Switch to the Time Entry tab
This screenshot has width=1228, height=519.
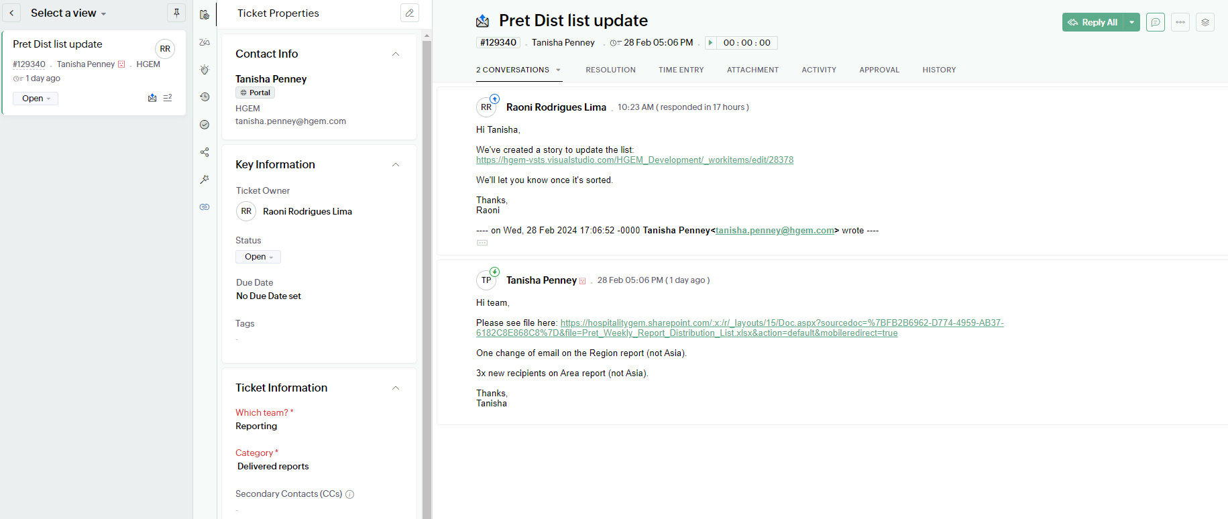pyautogui.click(x=681, y=70)
